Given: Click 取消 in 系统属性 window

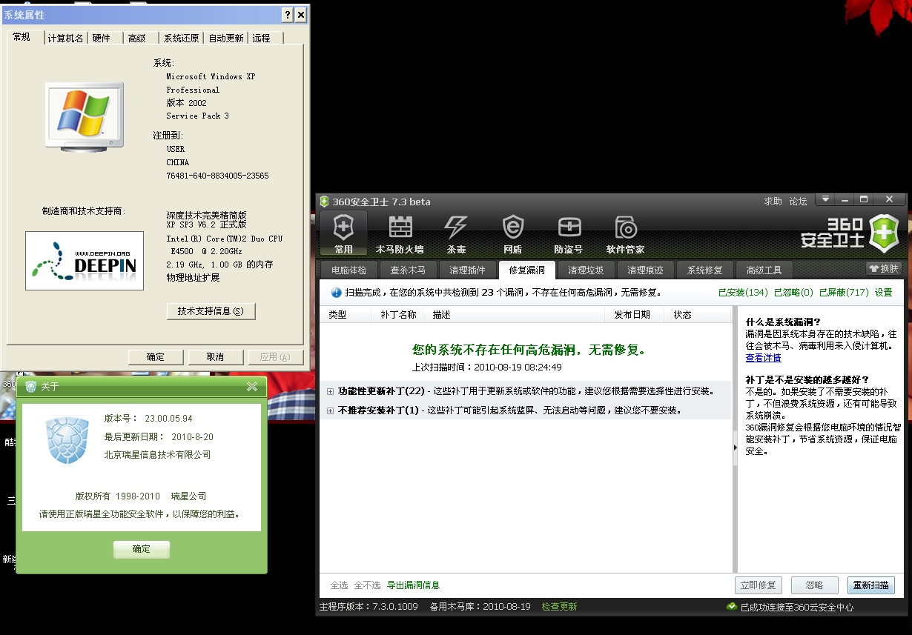Looking at the screenshot, I should tap(215, 356).
